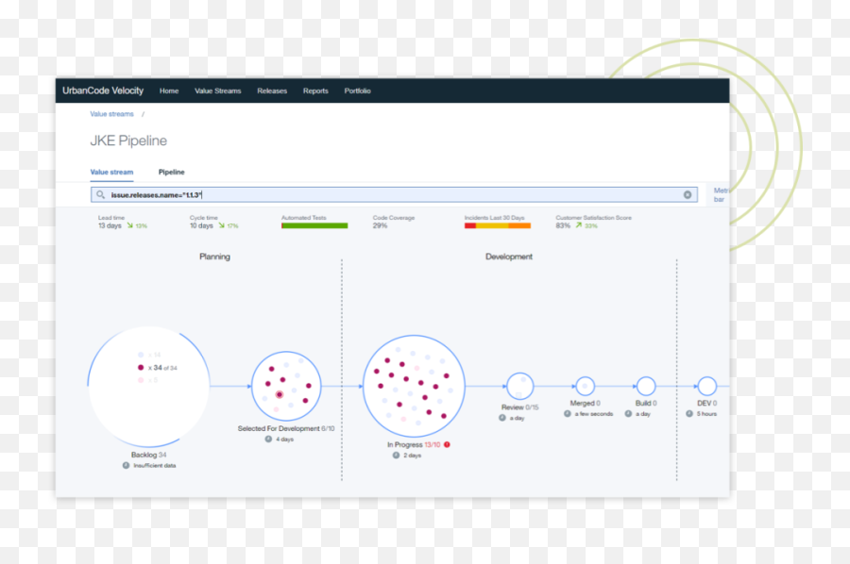Click the search magnifier icon
Viewport: 850px width, 564px height.
click(100, 194)
